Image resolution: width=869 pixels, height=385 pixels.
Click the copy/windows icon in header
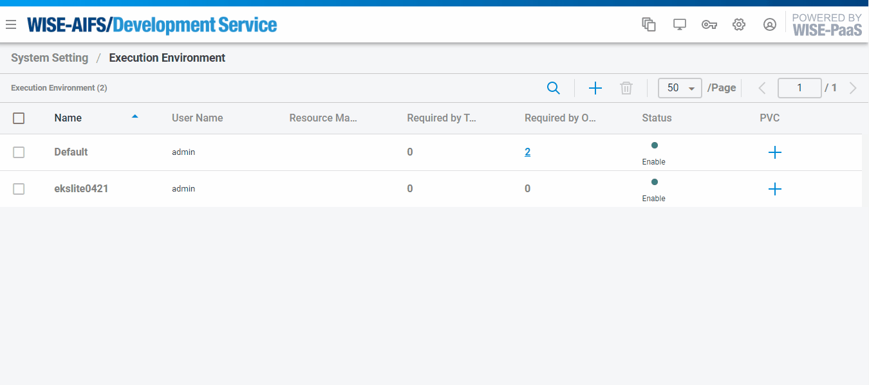tap(649, 24)
